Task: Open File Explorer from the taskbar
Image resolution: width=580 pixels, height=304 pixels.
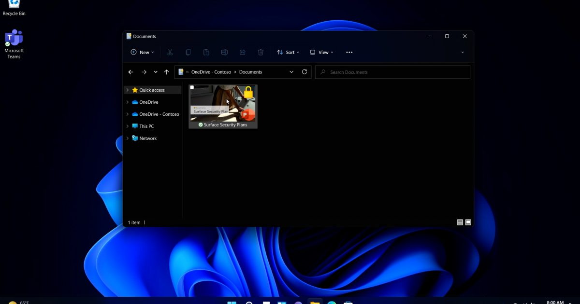Action: [x=315, y=303]
